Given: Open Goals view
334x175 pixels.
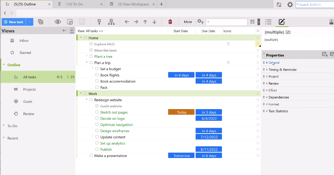Looking at the screenshot, I should 28,102.
